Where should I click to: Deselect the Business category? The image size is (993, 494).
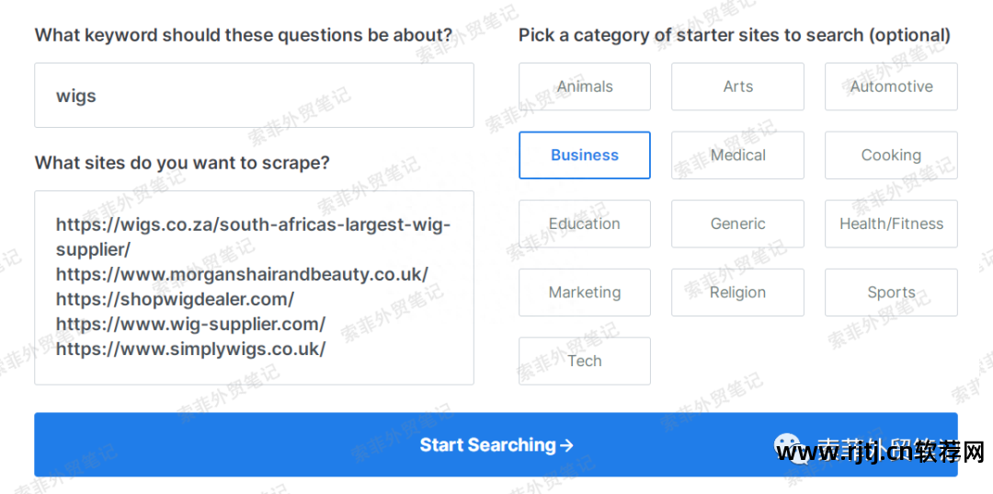(x=585, y=155)
